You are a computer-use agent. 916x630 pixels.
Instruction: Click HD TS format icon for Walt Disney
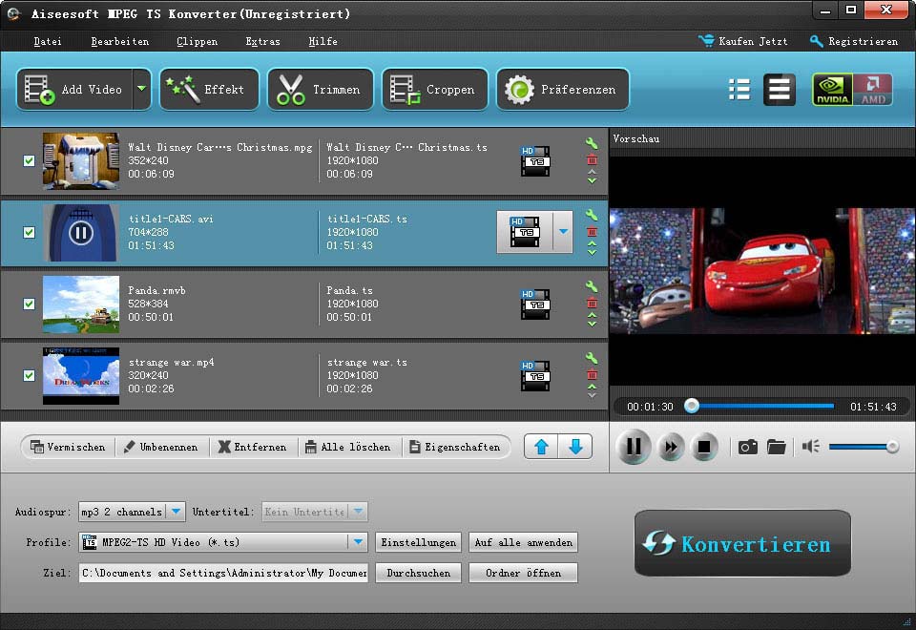(x=535, y=160)
